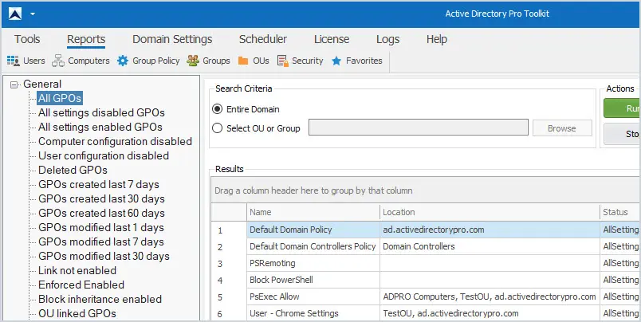Viewport: 641px width, 322px height.
Task: Open the OUs folder icon
Action: (243, 61)
